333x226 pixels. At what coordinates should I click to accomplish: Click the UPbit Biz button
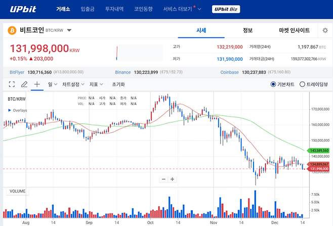click(226, 9)
